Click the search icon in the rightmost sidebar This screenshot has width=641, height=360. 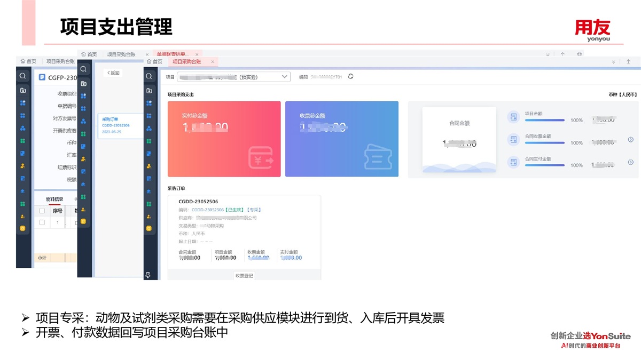tap(149, 77)
